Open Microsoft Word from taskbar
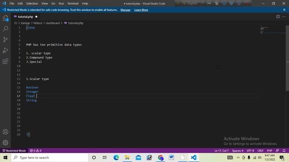 pos(172,157)
